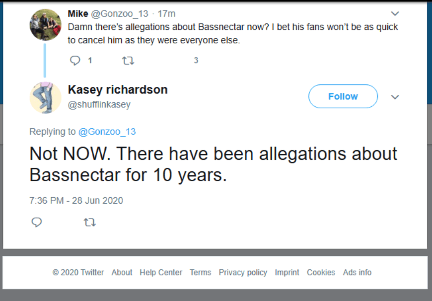Click the like count on Mike's tweet
This screenshot has width=432, height=301.
point(196,61)
